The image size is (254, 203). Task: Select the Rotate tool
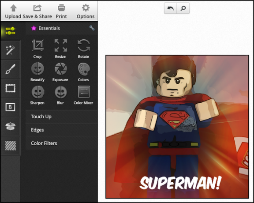tap(83, 49)
